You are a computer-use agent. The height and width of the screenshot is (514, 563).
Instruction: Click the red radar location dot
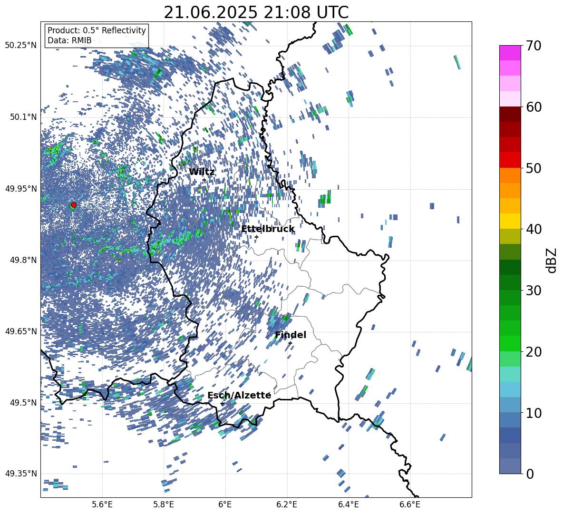tap(74, 205)
